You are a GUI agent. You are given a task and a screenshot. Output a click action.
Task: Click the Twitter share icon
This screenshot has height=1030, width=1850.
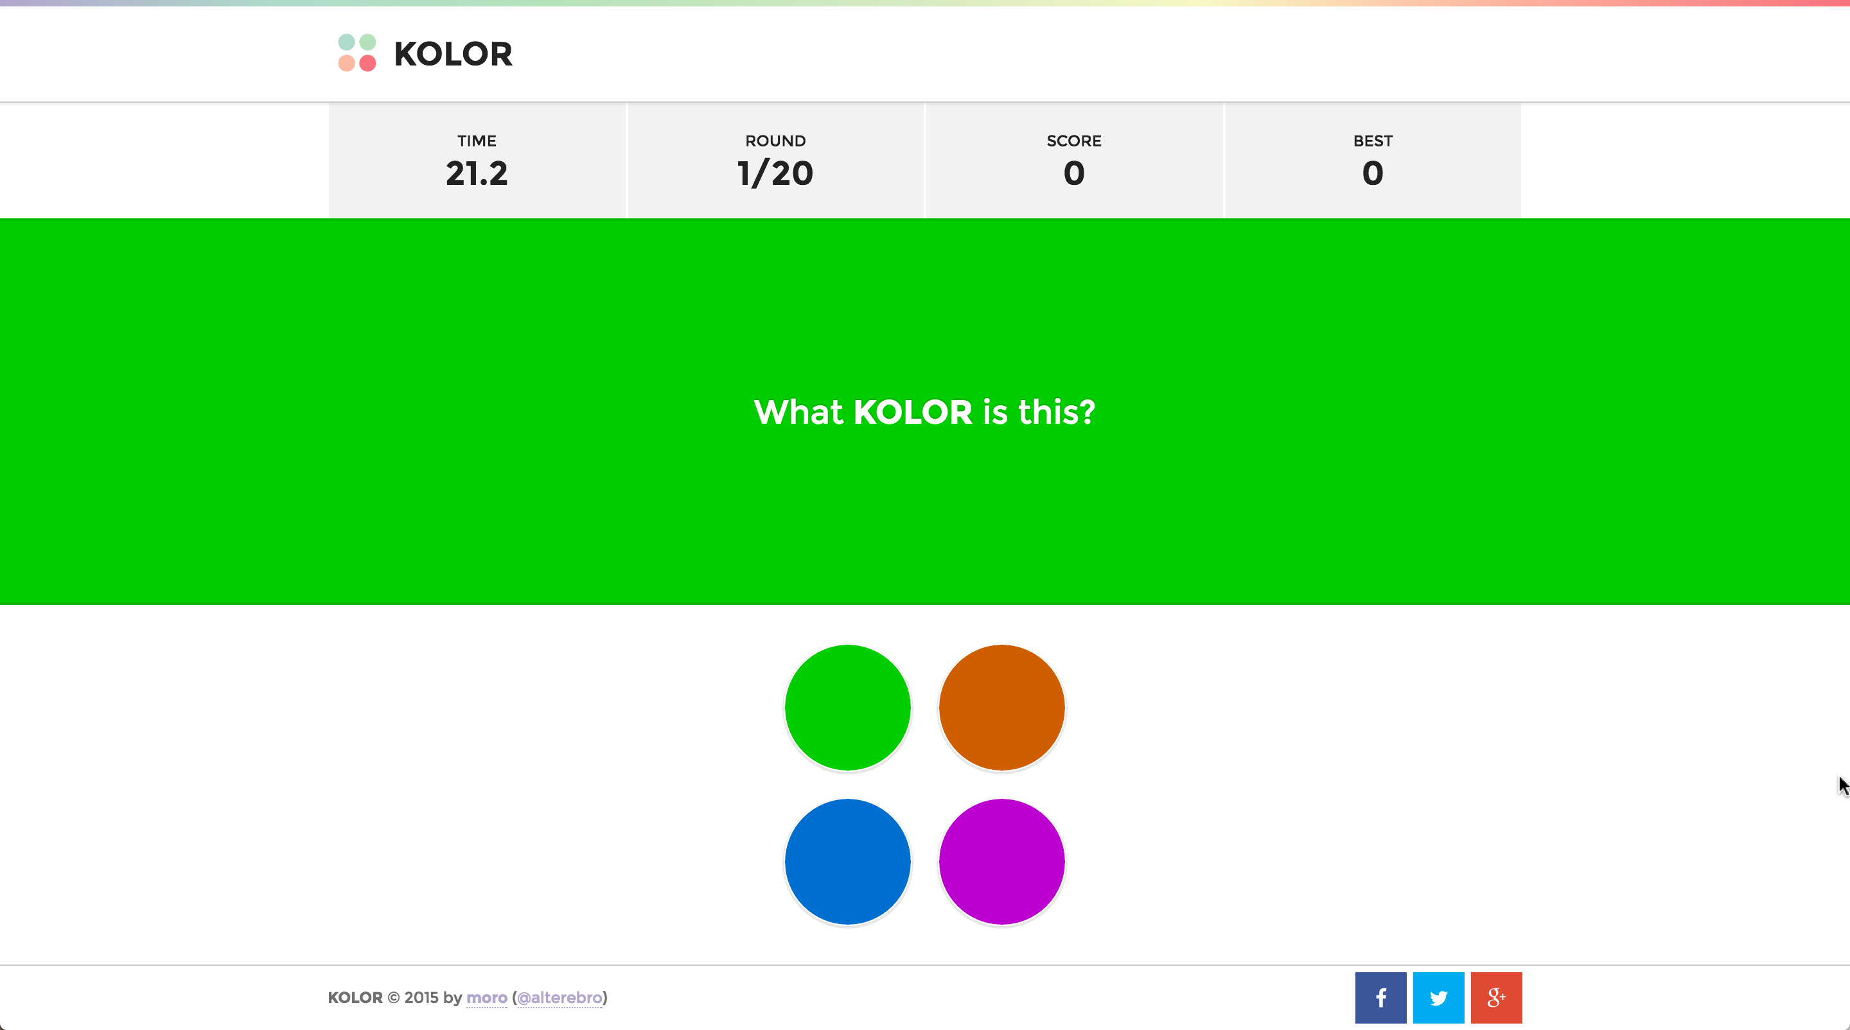point(1438,997)
